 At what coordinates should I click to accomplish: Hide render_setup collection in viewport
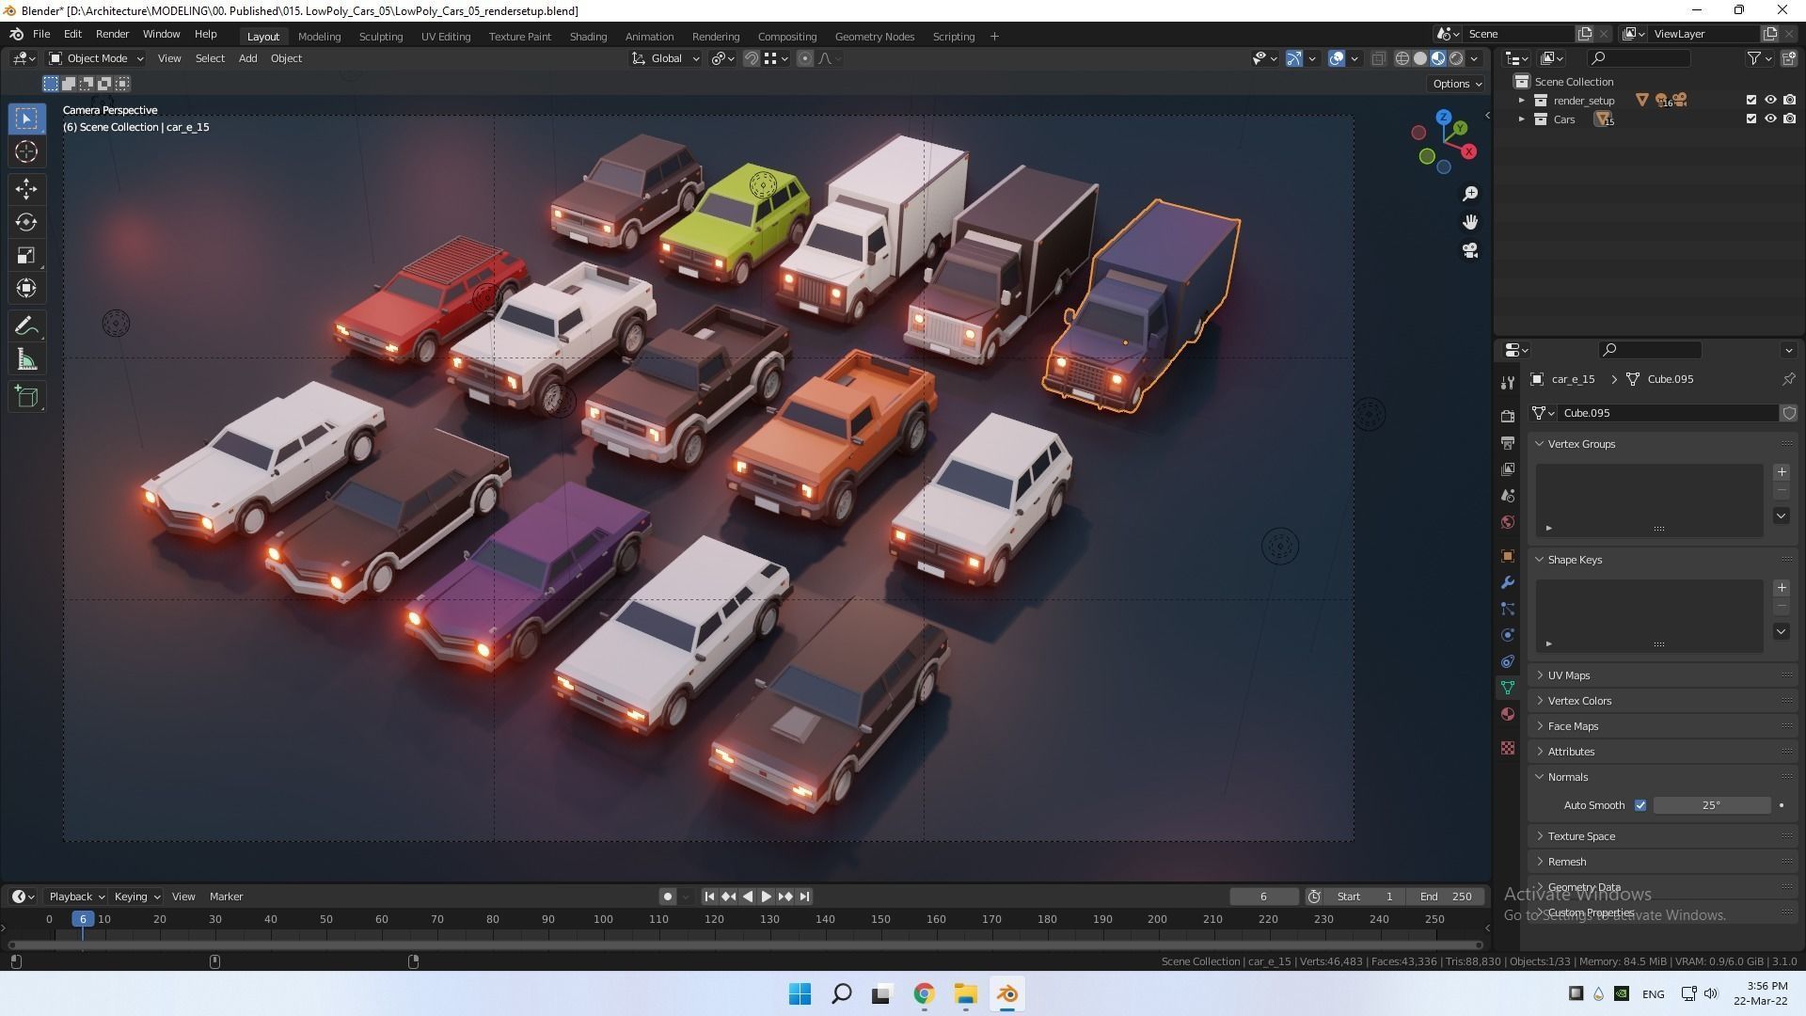pyautogui.click(x=1770, y=100)
